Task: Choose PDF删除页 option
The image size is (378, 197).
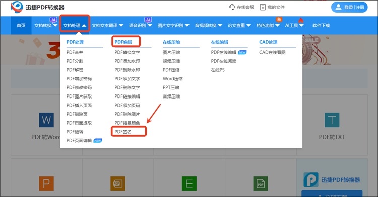Action: tap(77, 114)
